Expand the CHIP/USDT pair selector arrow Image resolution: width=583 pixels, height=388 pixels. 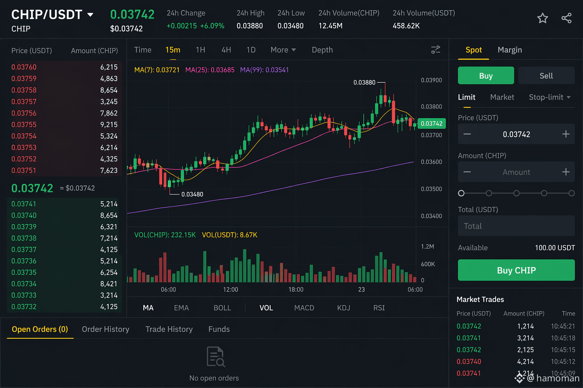[x=90, y=15]
